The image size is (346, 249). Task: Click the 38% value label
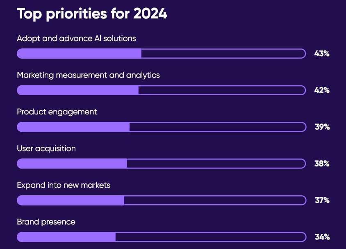(x=322, y=164)
